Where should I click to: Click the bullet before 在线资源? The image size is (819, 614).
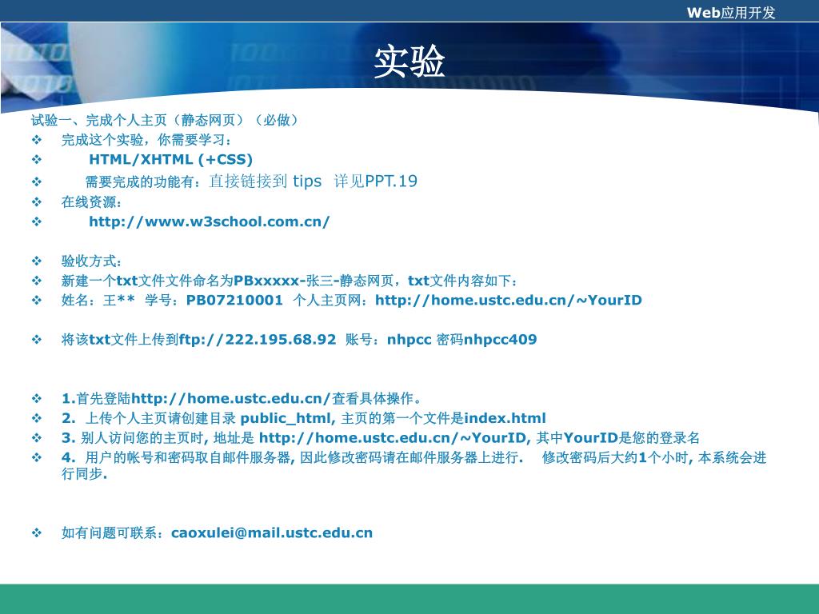37,202
